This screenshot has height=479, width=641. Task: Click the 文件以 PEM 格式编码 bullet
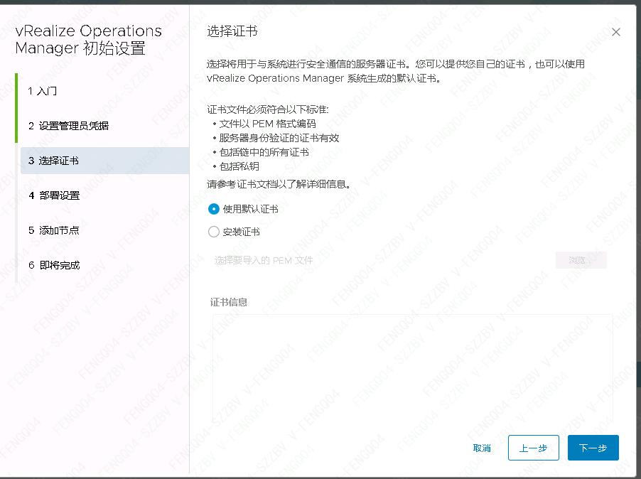pyautogui.click(x=267, y=124)
